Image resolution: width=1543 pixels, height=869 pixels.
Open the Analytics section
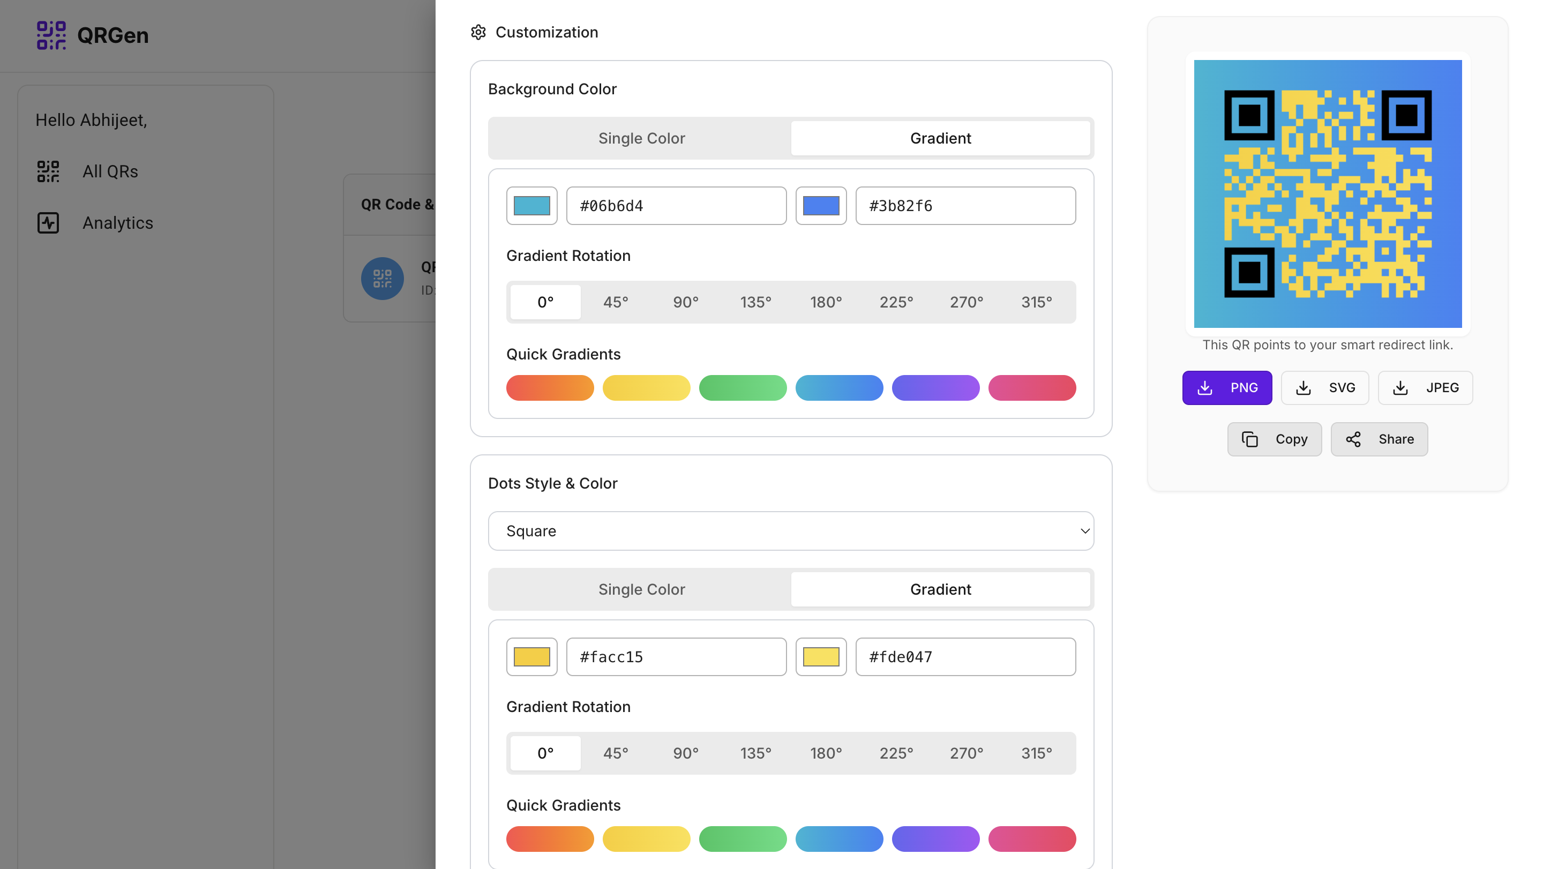117,222
